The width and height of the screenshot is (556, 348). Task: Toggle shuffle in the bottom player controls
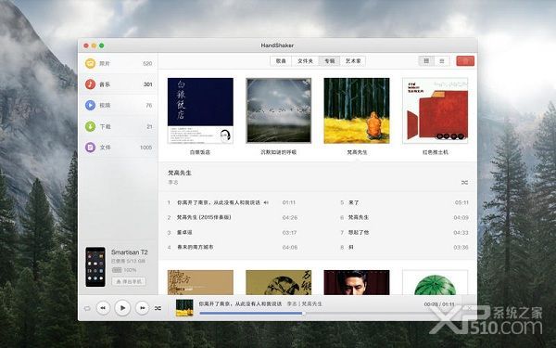[x=158, y=308]
